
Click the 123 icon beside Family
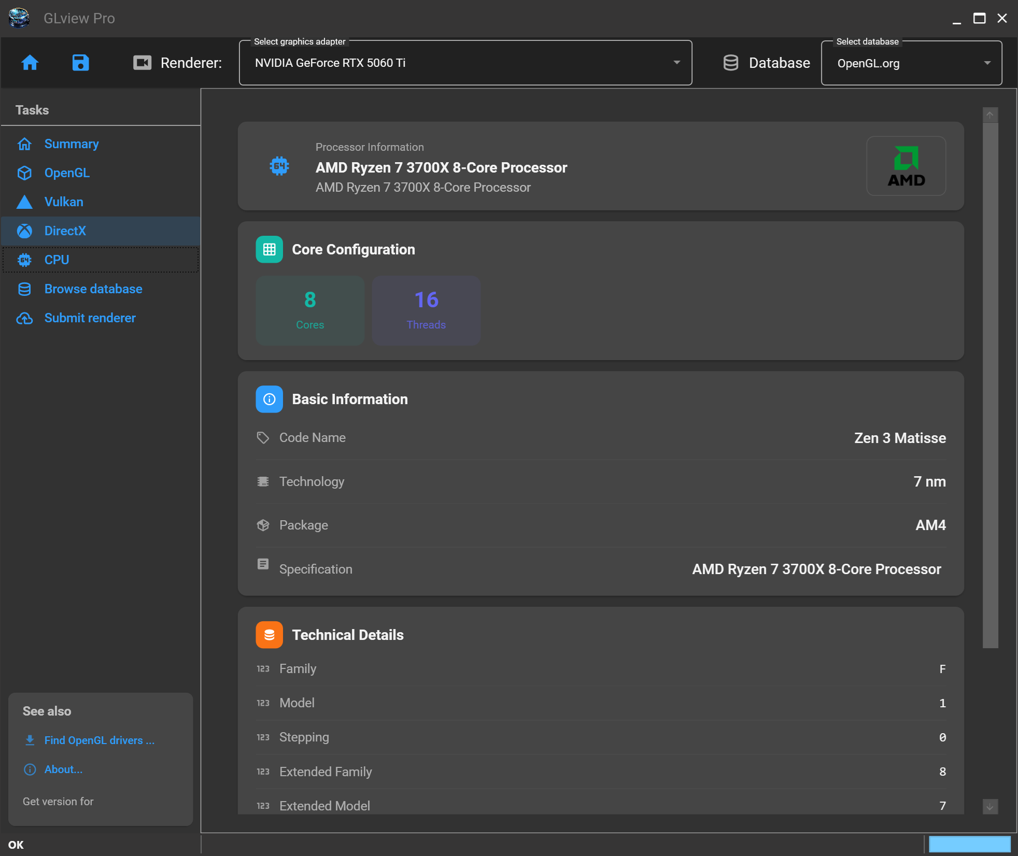click(263, 668)
